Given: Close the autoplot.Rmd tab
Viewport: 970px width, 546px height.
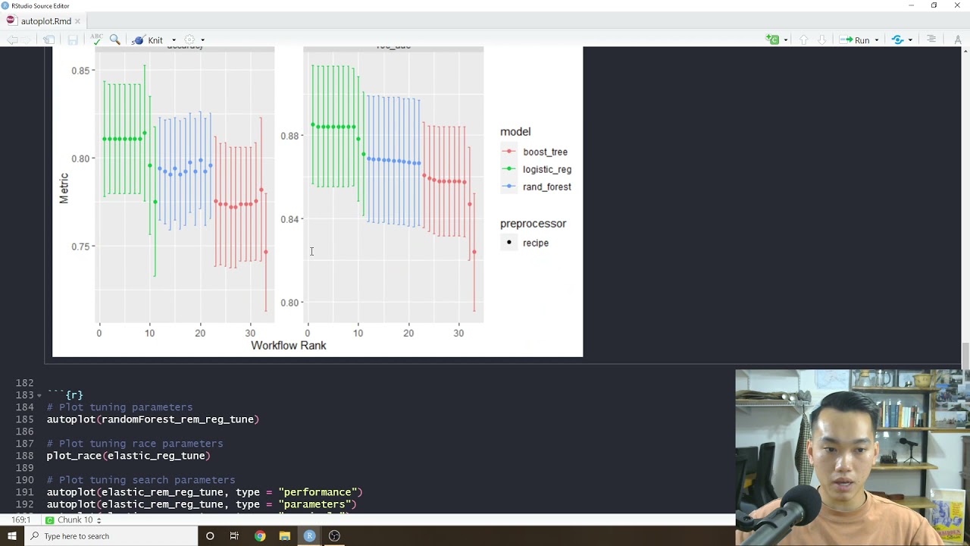Looking at the screenshot, I should tap(77, 21).
